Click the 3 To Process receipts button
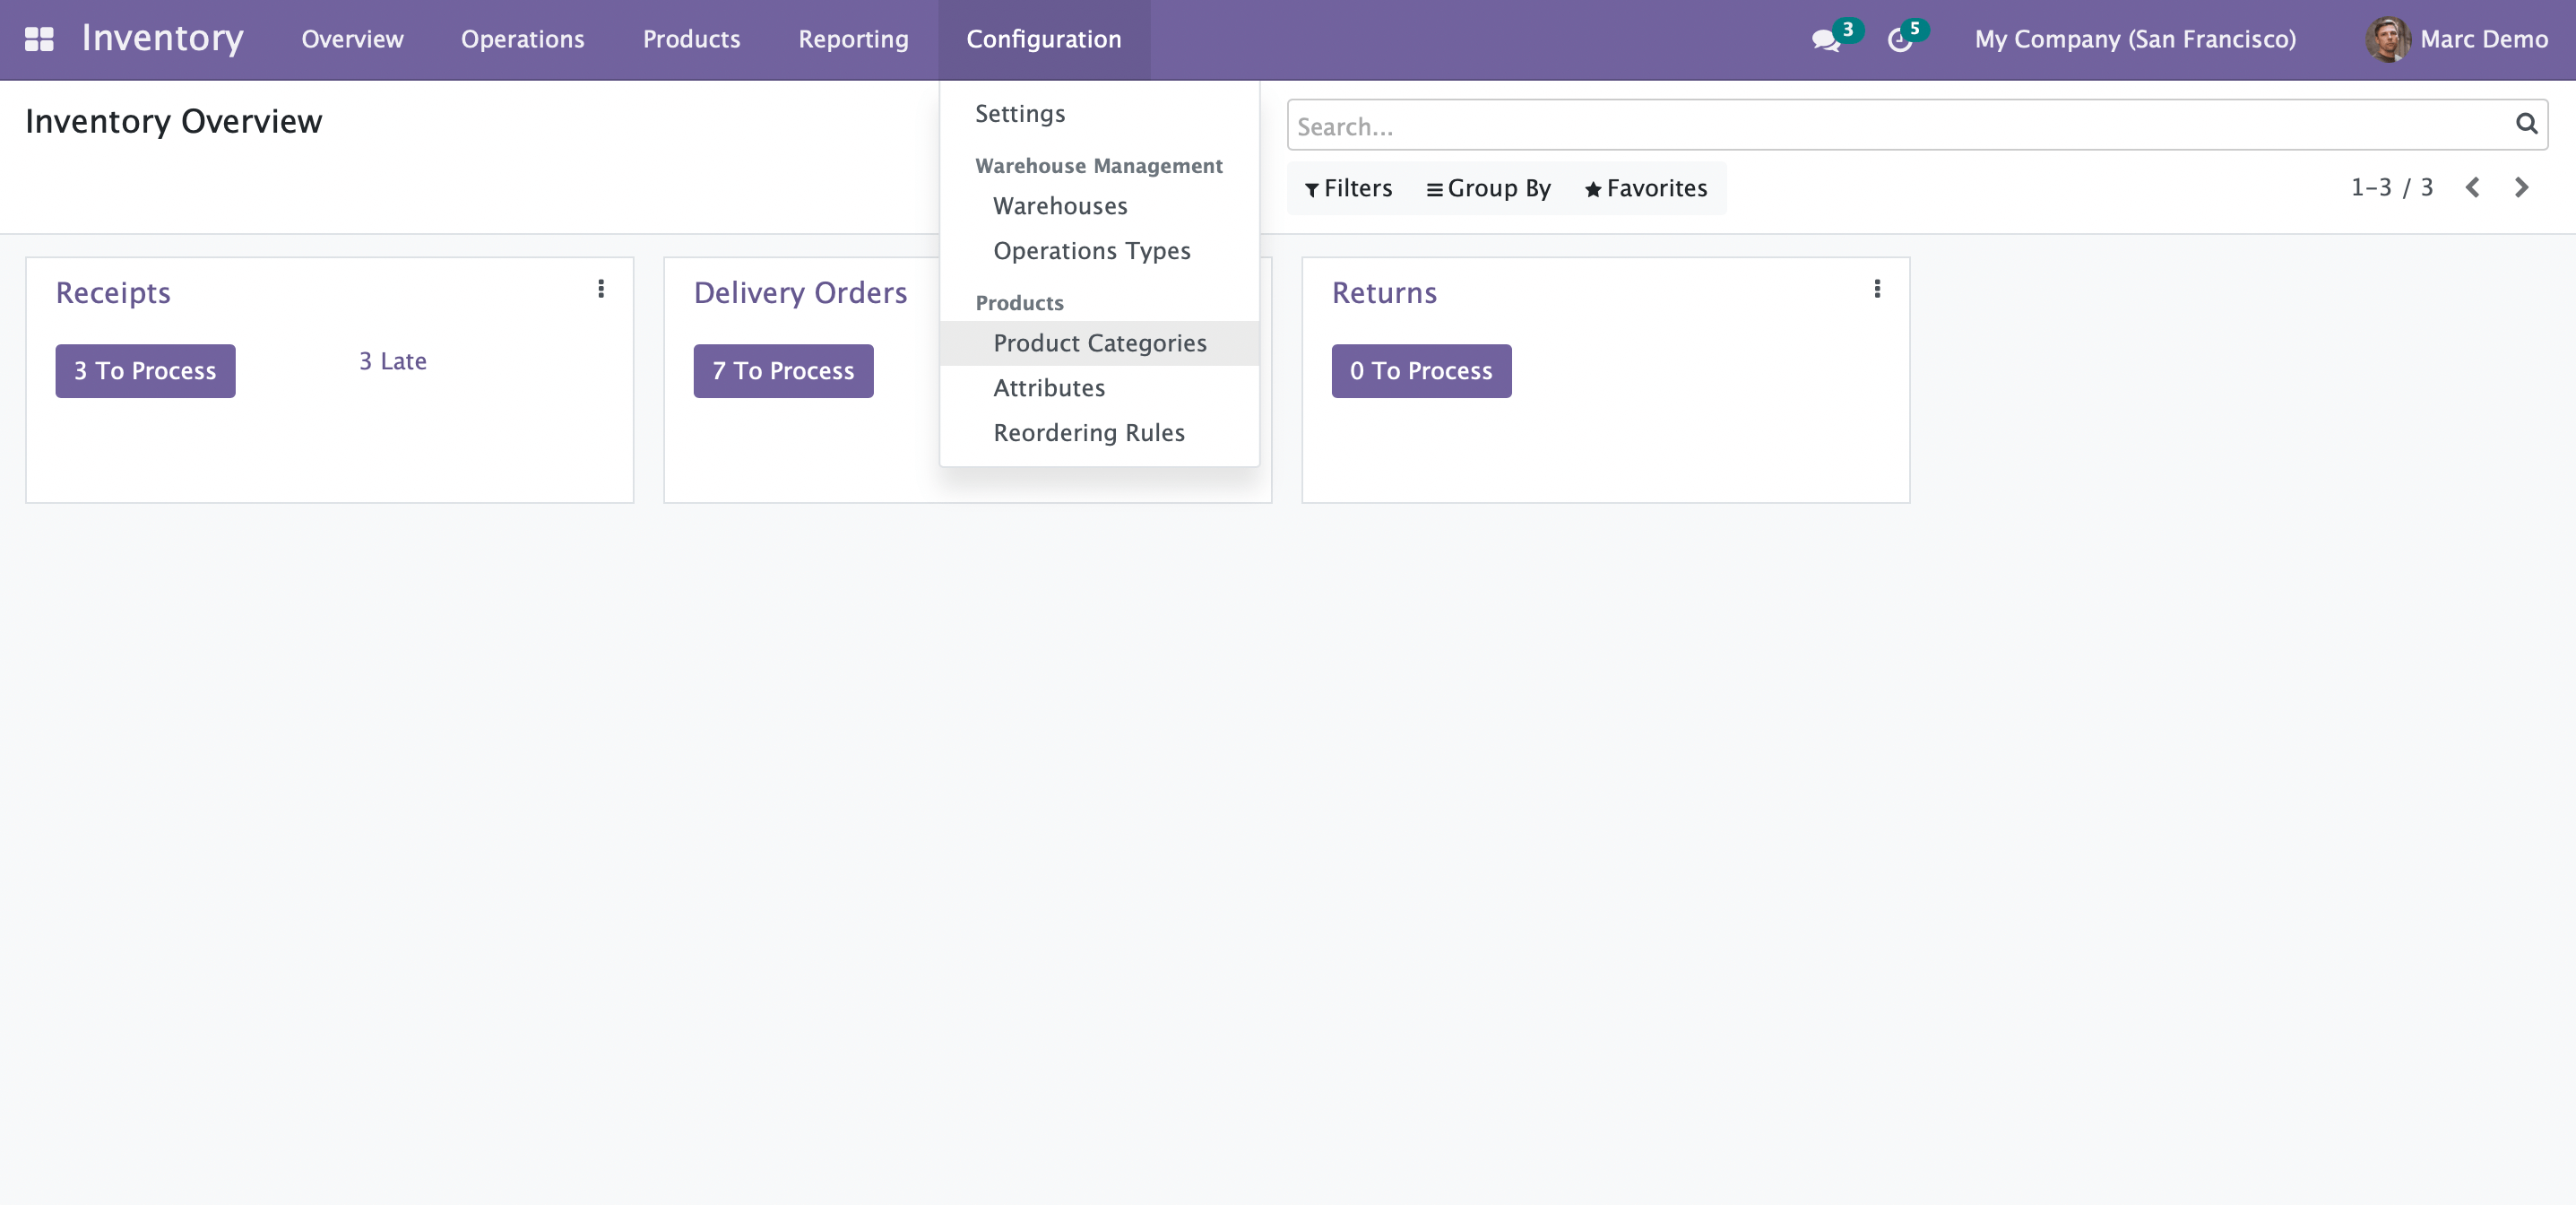Viewport: 2576px width, 1205px height. click(145, 371)
